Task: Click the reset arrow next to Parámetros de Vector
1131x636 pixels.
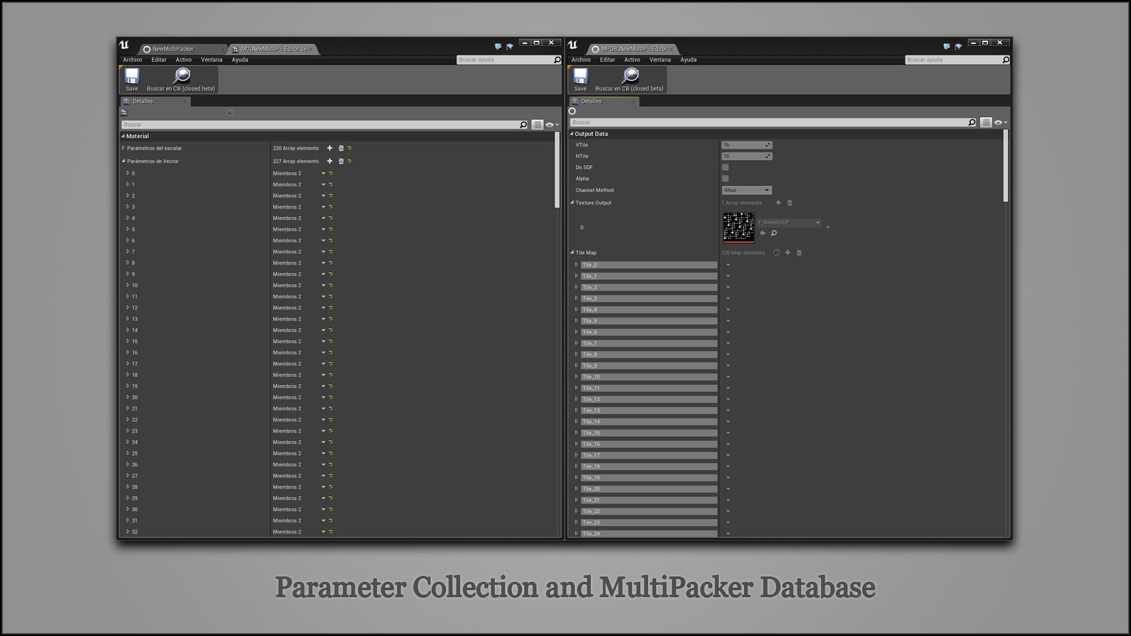Action: click(x=349, y=161)
